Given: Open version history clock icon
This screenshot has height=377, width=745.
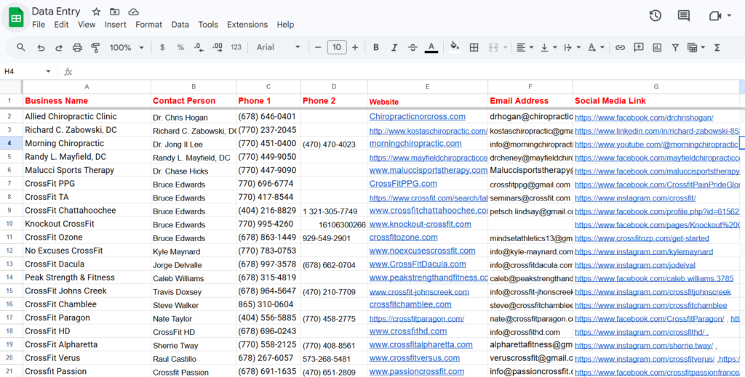Looking at the screenshot, I should (x=656, y=16).
